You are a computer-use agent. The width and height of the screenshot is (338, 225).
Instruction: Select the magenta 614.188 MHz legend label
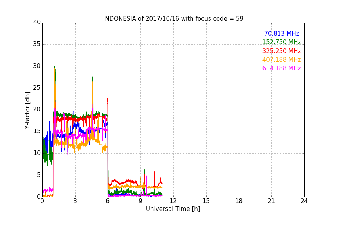(282, 68)
